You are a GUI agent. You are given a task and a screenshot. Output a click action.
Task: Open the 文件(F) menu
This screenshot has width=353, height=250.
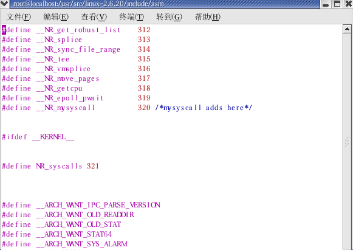coord(19,17)
